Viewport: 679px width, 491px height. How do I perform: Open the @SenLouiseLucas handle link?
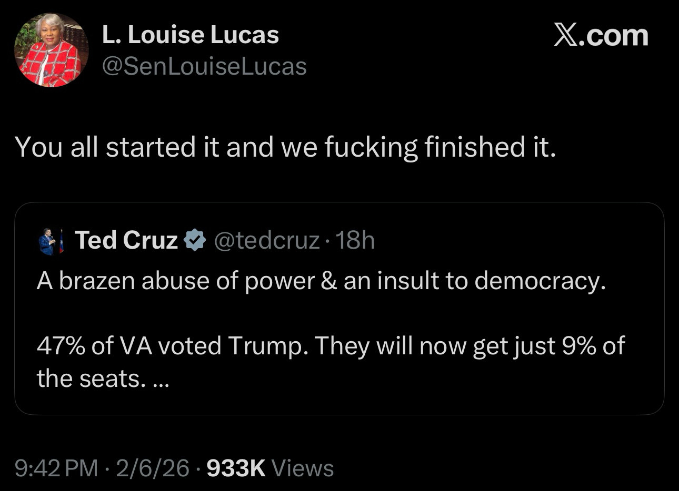[204, 67]
